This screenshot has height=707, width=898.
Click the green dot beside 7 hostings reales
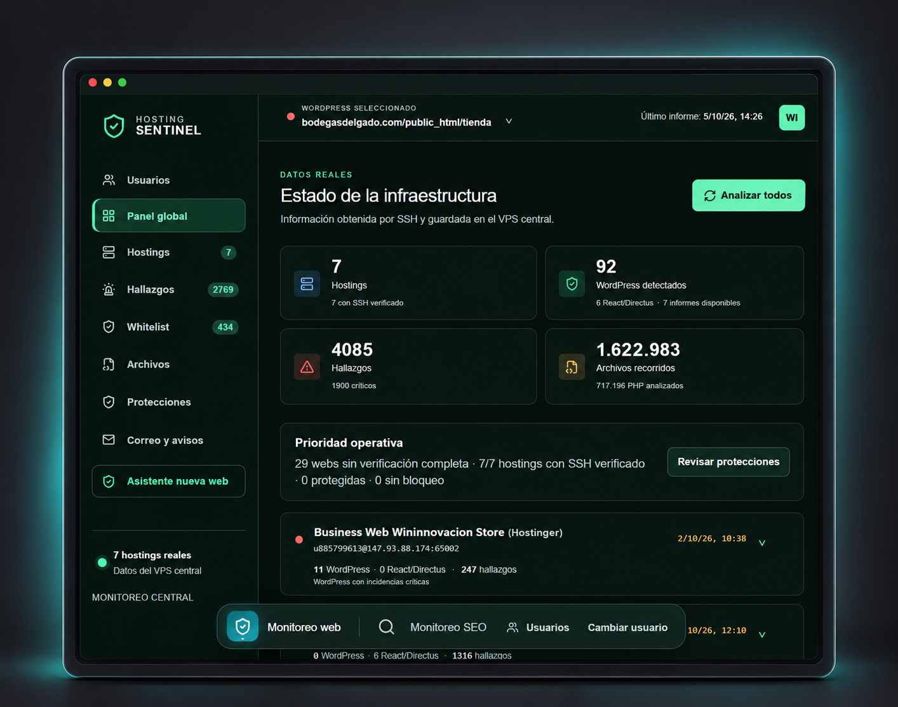[x=102, y=563]
